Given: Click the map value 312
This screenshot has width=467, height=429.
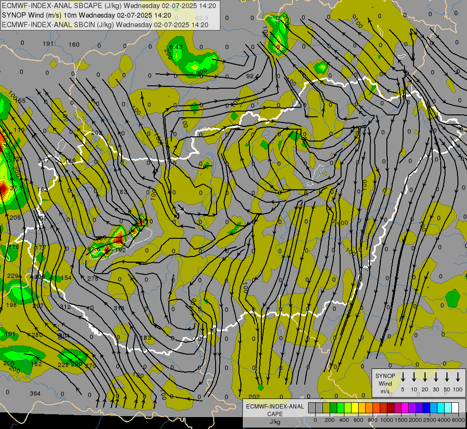Looking at the screenshot, I should pyautogui.click(x=65, y=306).
